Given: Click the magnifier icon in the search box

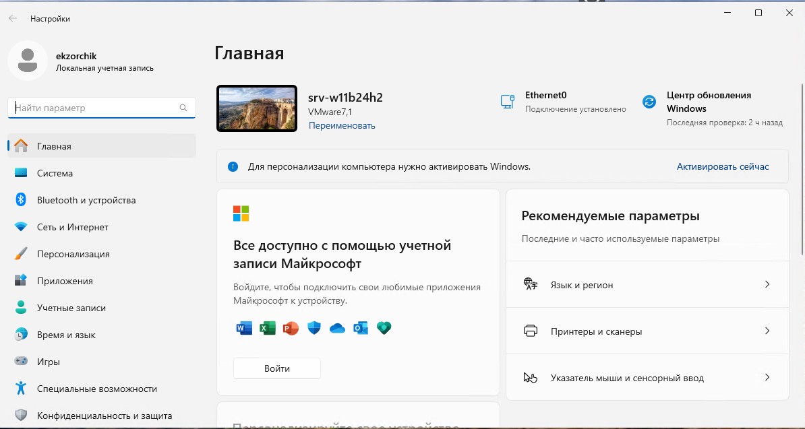Looking at the screenshot, I should [x=183, y=108].
